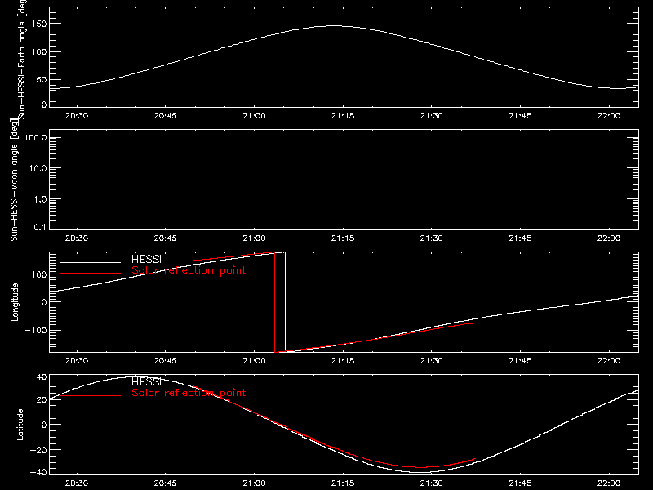This screenshot has height=490, width=653.
Task: Click the HESSI legend text in Latitude plot
Action: [146, 381]
